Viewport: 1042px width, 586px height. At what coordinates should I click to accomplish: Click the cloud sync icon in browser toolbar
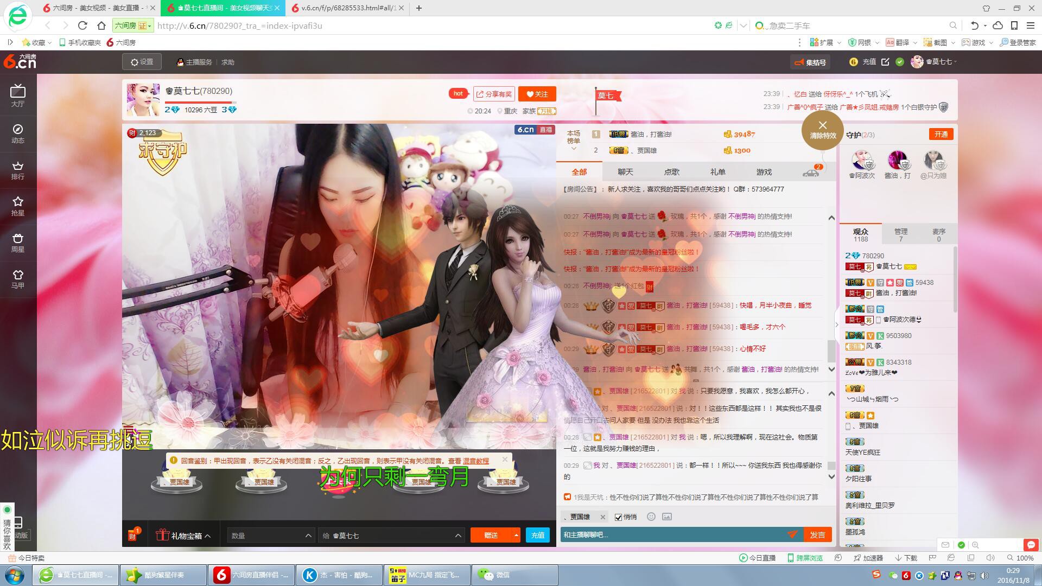pos(997,25)
